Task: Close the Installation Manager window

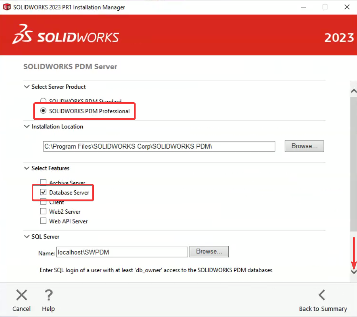Action: coord(347,7)
